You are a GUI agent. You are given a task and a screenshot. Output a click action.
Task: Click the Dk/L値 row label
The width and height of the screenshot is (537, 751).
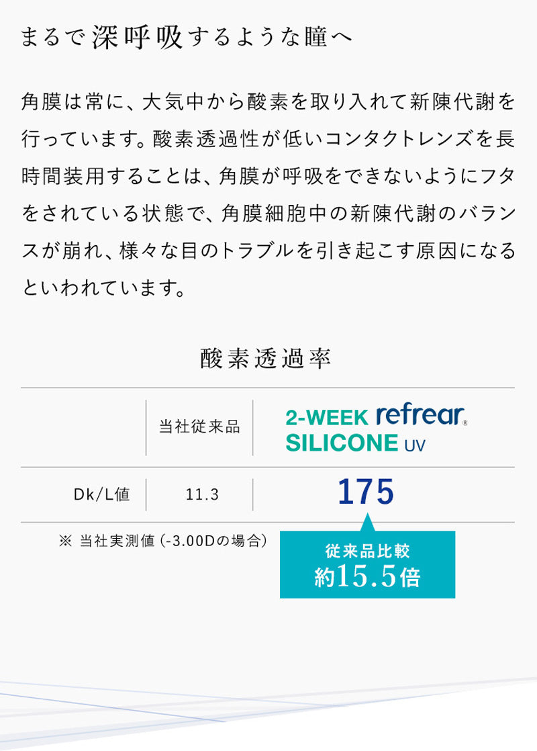(x=101, y=495)
